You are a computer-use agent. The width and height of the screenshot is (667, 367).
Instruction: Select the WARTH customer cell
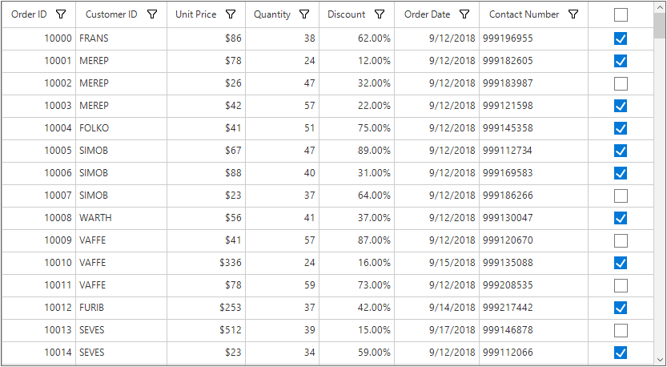click(x=121, y=218)
